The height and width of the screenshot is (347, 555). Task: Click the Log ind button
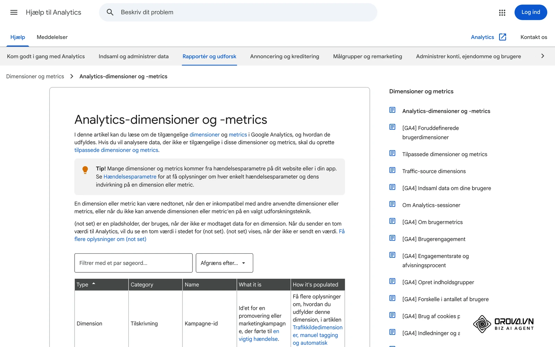531,12
